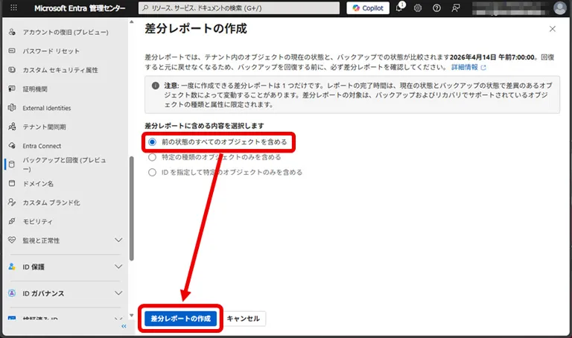Viewport: 572px width, 338px height.
Task: Click the ID ガバナンス section icon
Action: [x=12, y=293]
